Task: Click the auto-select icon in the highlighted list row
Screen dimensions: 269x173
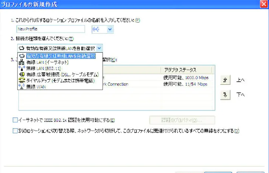Action: pos(22,56)
